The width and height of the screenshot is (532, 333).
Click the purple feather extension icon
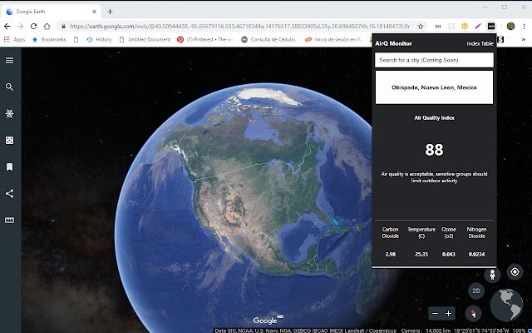[x=478, y=26]
